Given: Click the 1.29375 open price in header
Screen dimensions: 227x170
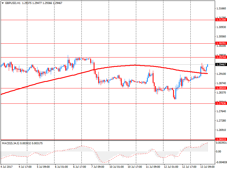Looking at the screenshot, I should click(27, 3).
